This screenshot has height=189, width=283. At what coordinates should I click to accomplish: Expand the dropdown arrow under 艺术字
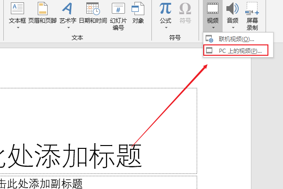pos(68,27)
